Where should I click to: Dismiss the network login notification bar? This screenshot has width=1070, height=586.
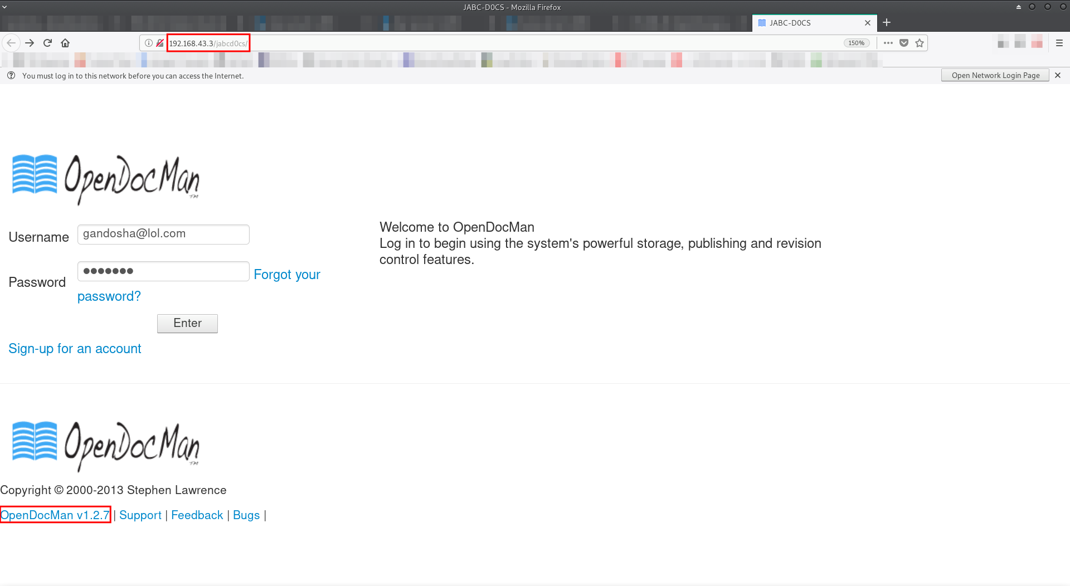tap(1058, 75)
